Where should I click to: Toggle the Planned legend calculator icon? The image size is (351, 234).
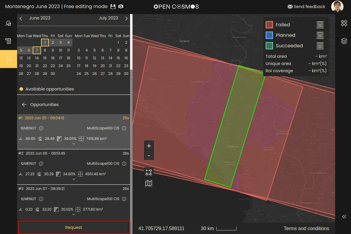[320, 35]
